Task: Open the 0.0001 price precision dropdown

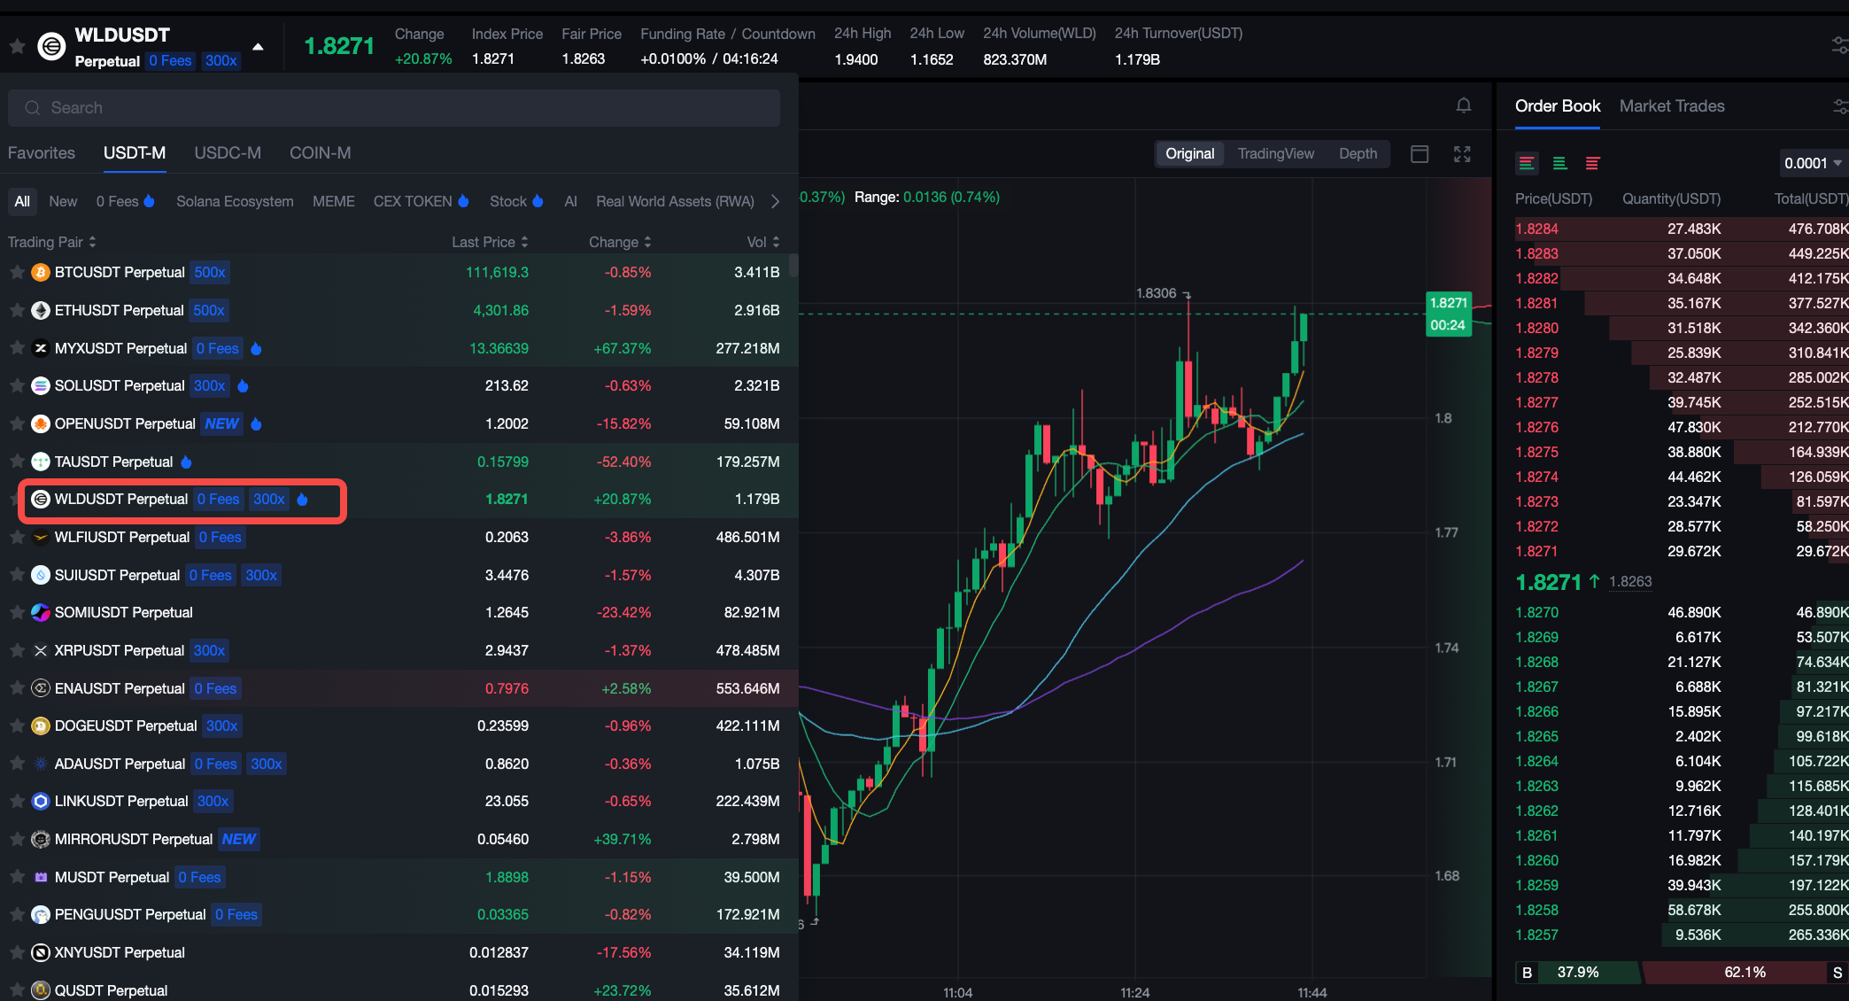Action: (x=1812, y=163)
